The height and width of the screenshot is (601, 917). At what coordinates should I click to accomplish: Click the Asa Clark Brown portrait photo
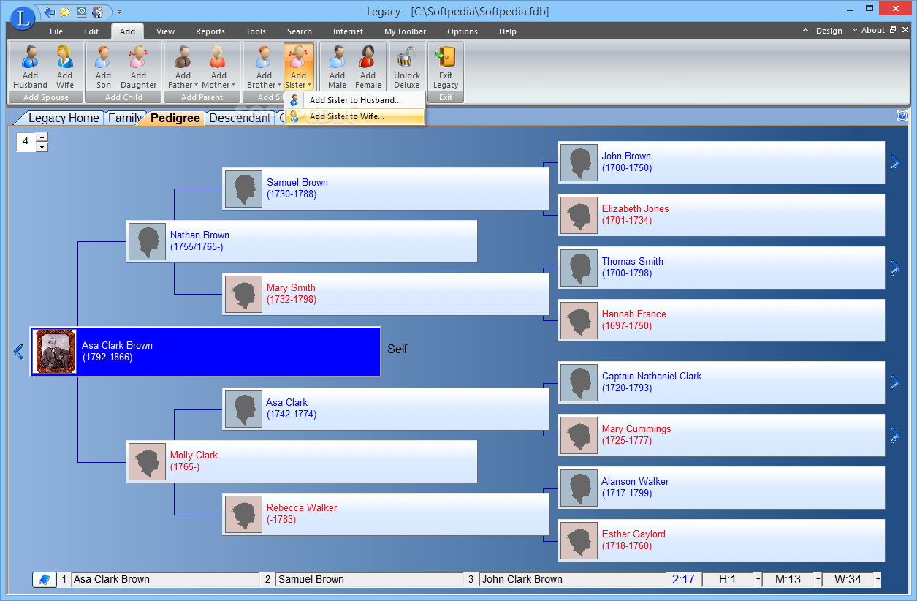pos(56,352)
